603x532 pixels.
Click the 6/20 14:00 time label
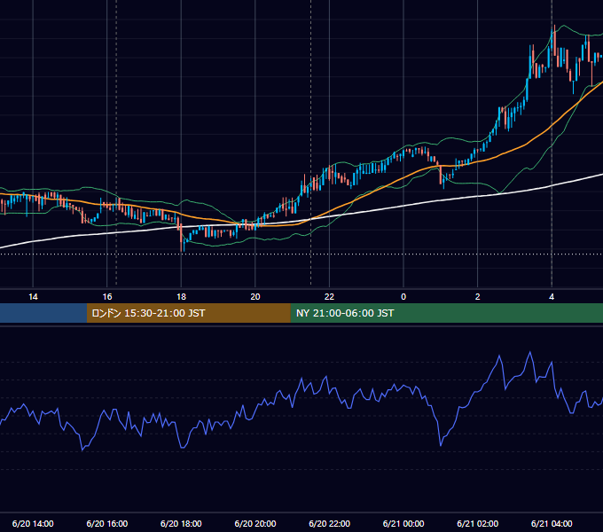33,523
